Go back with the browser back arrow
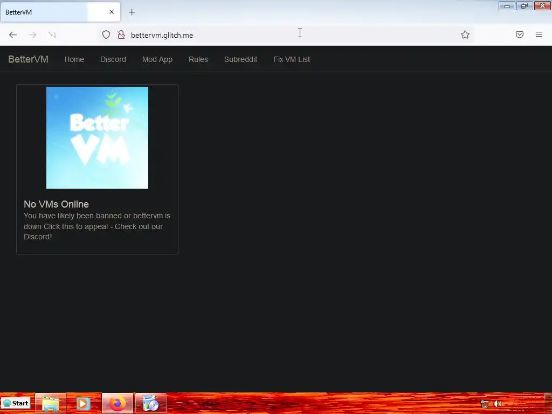The height and width of the screenshot is (414, 552). coord(13,35)
